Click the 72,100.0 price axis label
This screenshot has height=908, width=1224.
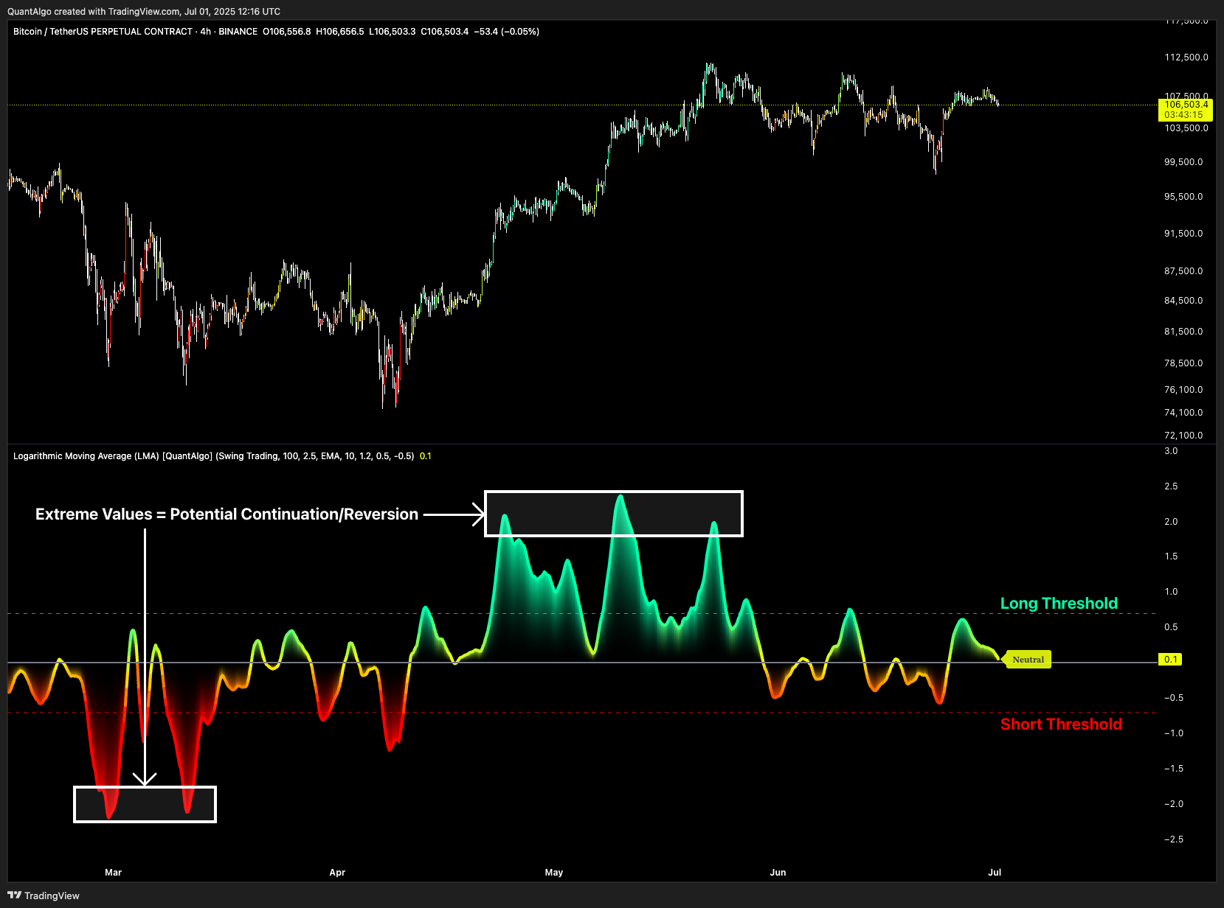pos(1183,436)
